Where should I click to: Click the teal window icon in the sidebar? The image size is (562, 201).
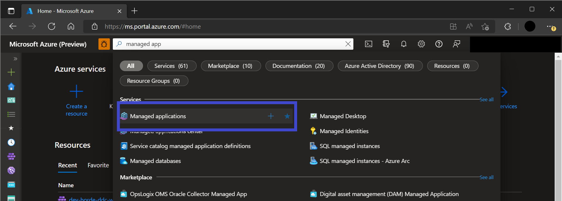tap(11, 185)
